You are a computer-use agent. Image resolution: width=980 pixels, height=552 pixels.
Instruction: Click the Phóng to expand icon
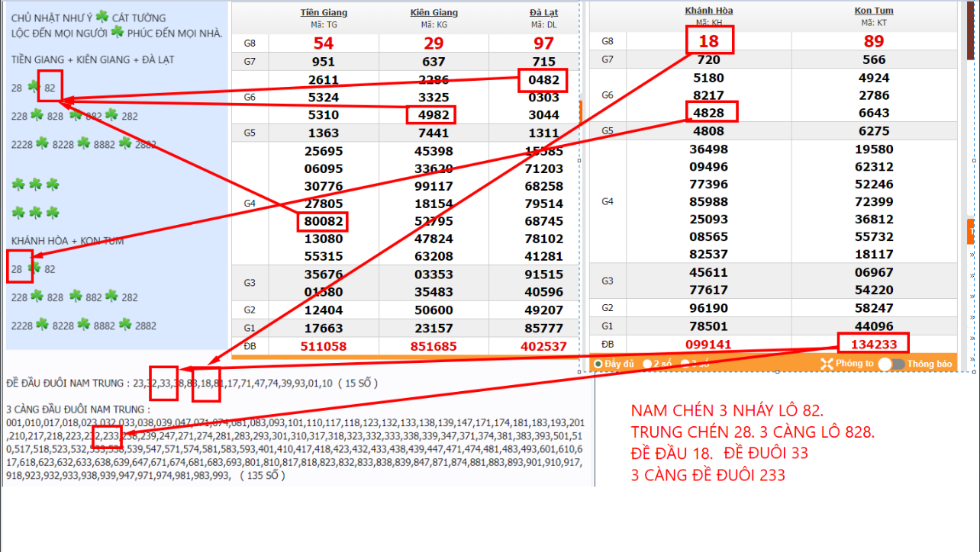(826, 364)
